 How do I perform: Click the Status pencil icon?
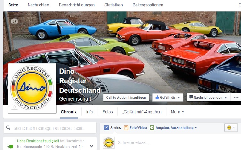click(x=106, y=128)
